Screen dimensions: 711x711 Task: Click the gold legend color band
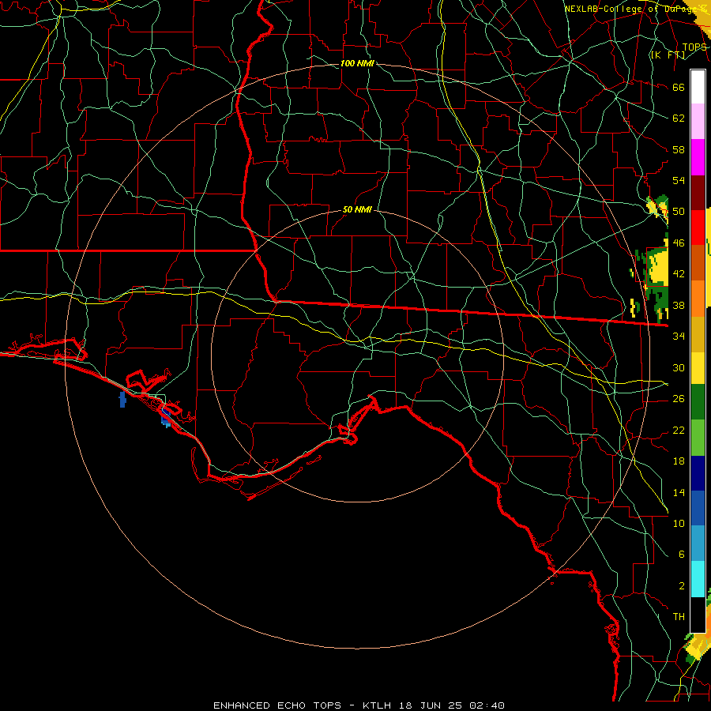698,333
